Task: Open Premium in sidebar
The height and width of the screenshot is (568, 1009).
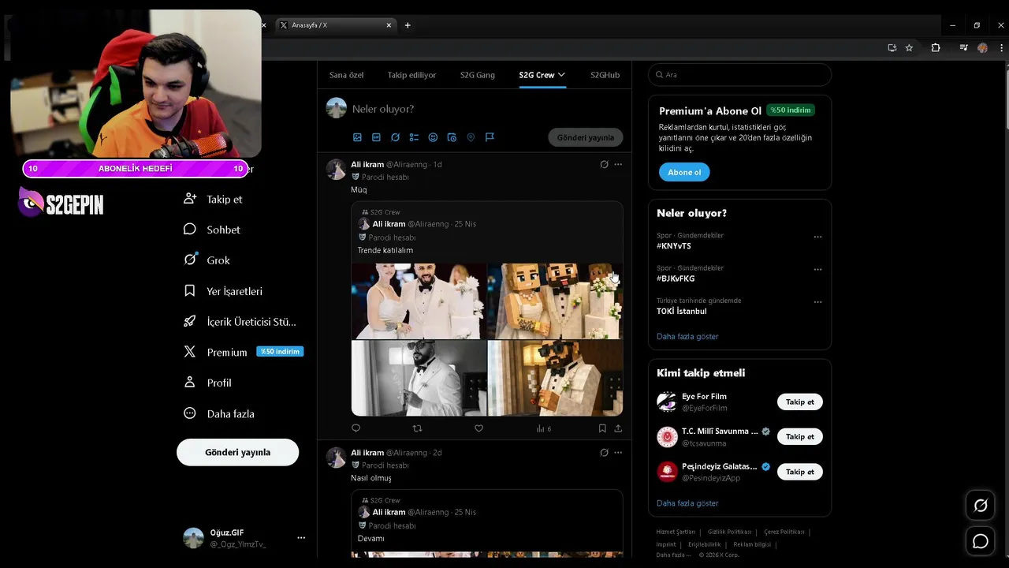Action: [243, 352]
